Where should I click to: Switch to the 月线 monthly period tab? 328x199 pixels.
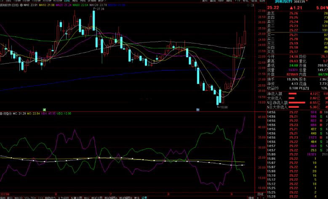coord(83,1)
